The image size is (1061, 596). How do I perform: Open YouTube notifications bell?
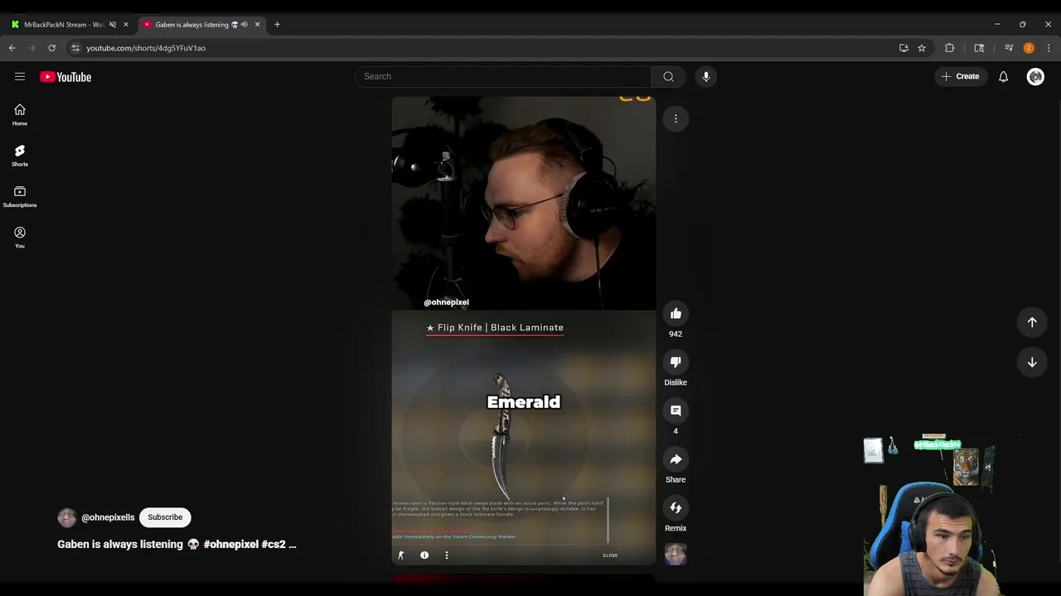tap(1003, 76)
